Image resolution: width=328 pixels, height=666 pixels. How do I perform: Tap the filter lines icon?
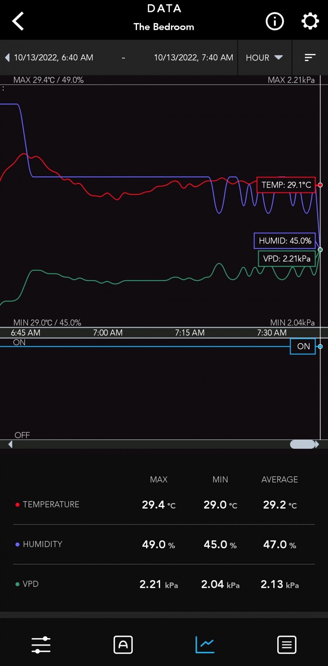(310, 58)
